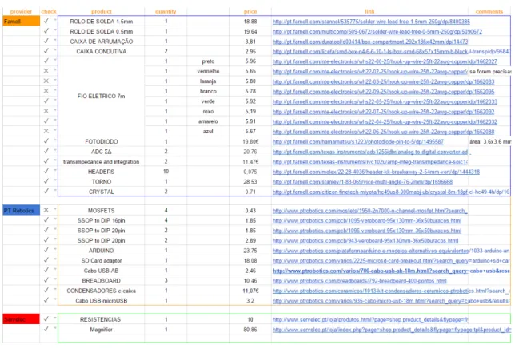Image resolution: width=515 pixels, height=348 pixels.
Task: Toggle the check mark for RESISTENCIAS
Action: [x=46, y=318]
